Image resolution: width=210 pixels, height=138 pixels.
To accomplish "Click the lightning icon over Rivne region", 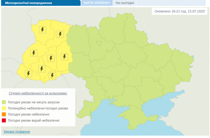I will (60, 34).
